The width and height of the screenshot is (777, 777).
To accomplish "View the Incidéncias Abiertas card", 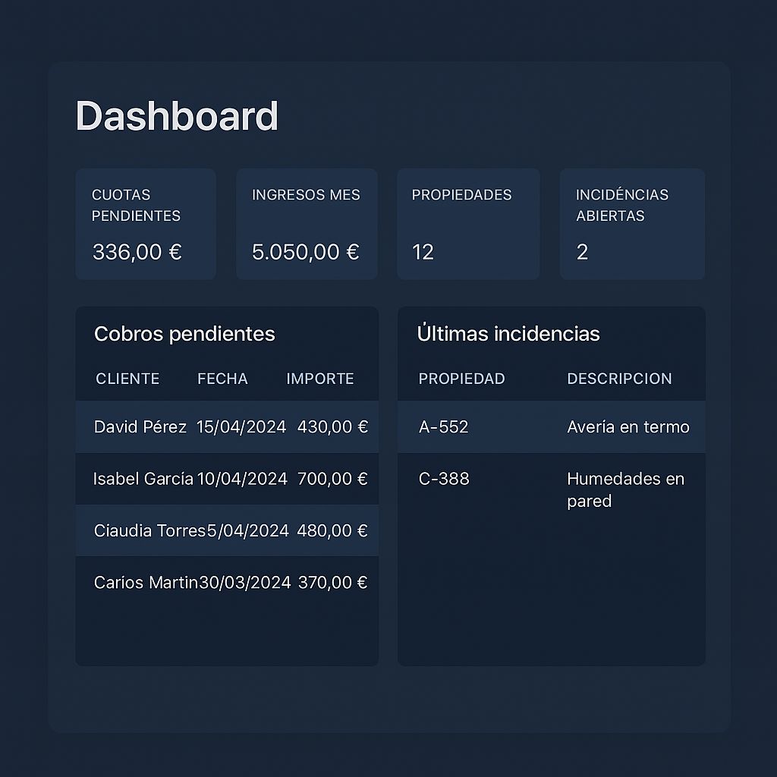I will 632,224.
